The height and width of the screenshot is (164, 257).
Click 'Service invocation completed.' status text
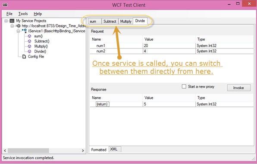click(28, 158)
